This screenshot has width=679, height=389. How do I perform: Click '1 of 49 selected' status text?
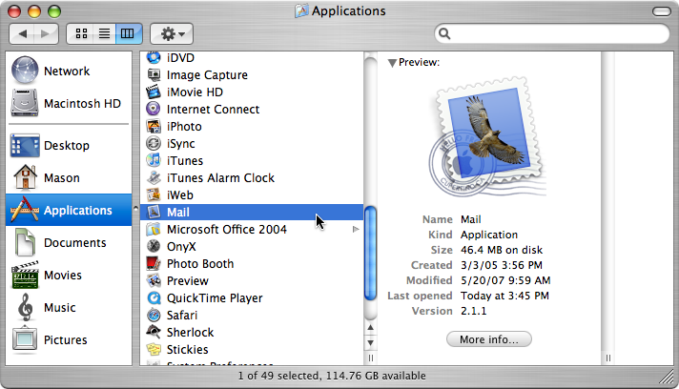click(278, 376)
